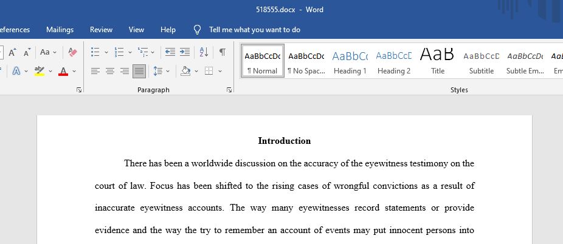The height and width of the screenshot is (244, 563).
Task: Open highlight color dropdown arrow
Action: [50, 71]
